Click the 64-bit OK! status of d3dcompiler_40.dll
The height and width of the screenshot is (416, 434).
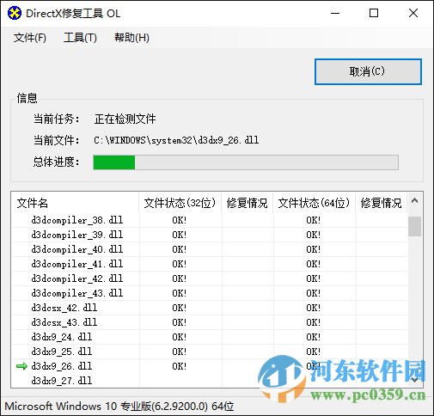click(314, 249)
